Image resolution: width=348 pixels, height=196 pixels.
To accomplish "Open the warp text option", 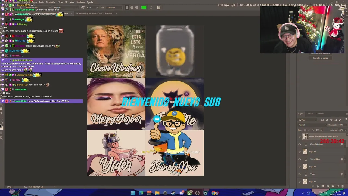I will [x=151, y=8].
